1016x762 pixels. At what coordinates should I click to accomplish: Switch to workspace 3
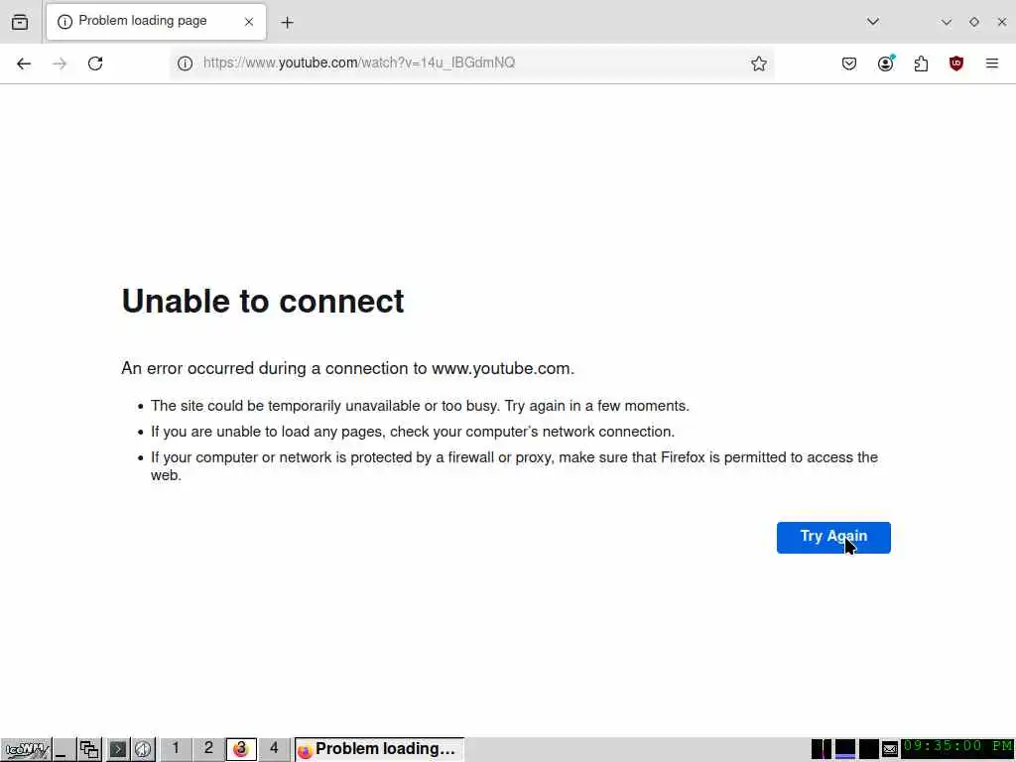coord(241,749)
